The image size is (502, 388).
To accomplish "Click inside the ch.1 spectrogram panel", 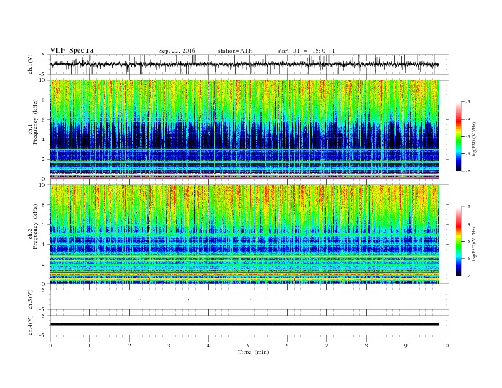I will point(244,129).
